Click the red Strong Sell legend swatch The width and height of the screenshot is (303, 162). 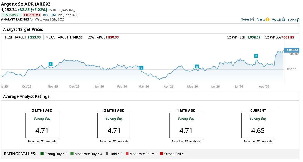(x=162, y=153)
